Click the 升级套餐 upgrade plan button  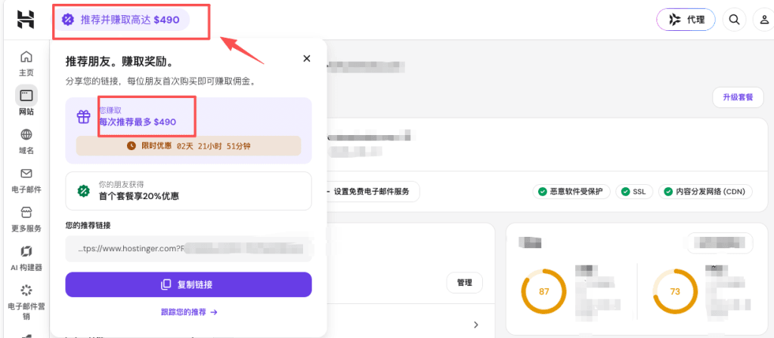738,97
